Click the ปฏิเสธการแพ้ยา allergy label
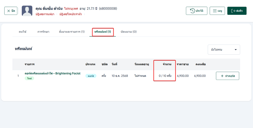 [x=45, y=14]
